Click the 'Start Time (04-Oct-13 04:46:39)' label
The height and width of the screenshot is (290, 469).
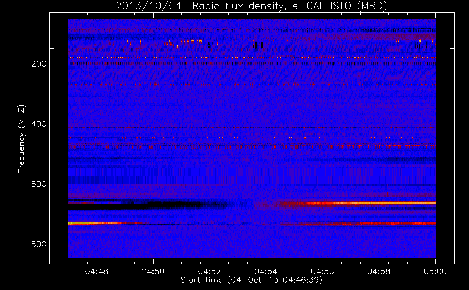[x=251, y=280]
